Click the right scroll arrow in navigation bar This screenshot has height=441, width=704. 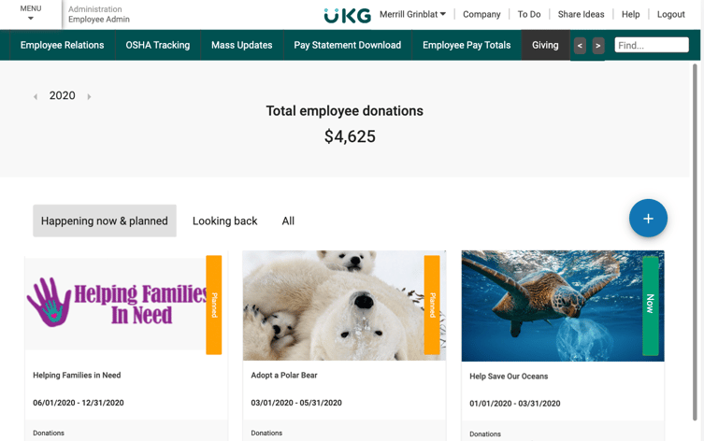point(598,45)
